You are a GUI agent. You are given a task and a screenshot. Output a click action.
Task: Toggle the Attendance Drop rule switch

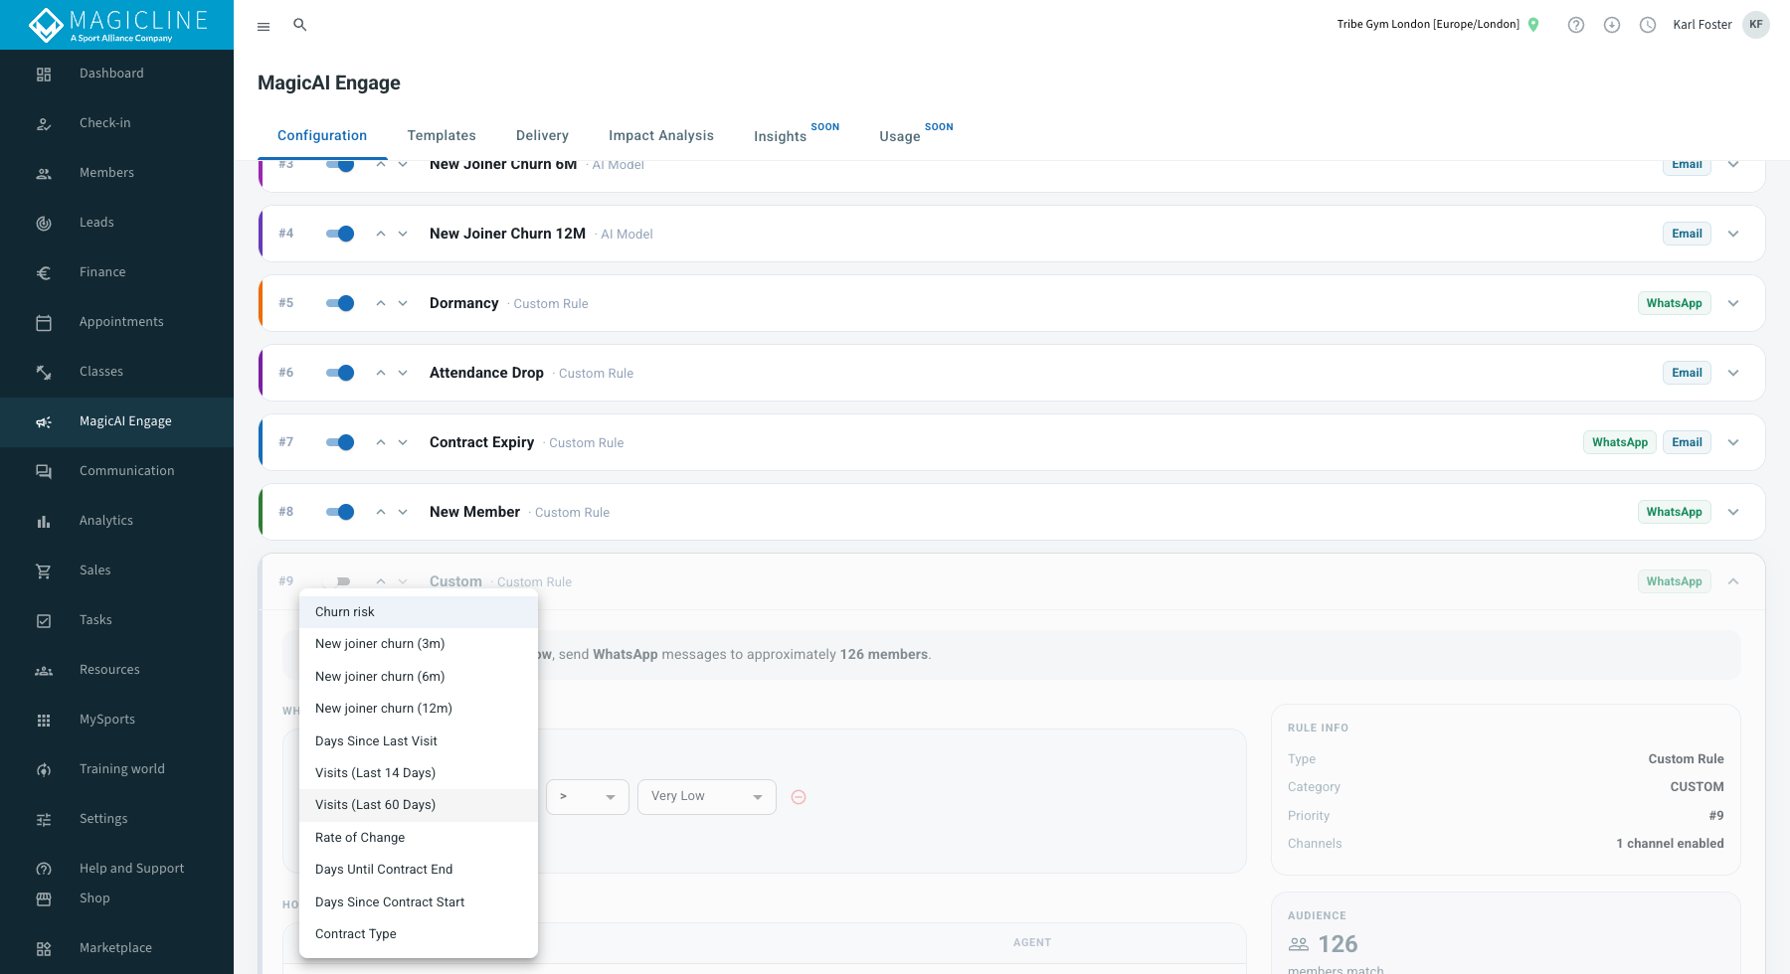click(x=340, y=373)
